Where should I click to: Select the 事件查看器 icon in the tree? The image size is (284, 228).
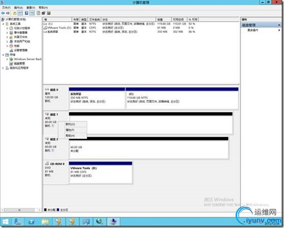pyautogui.click(x=11, y=33)
